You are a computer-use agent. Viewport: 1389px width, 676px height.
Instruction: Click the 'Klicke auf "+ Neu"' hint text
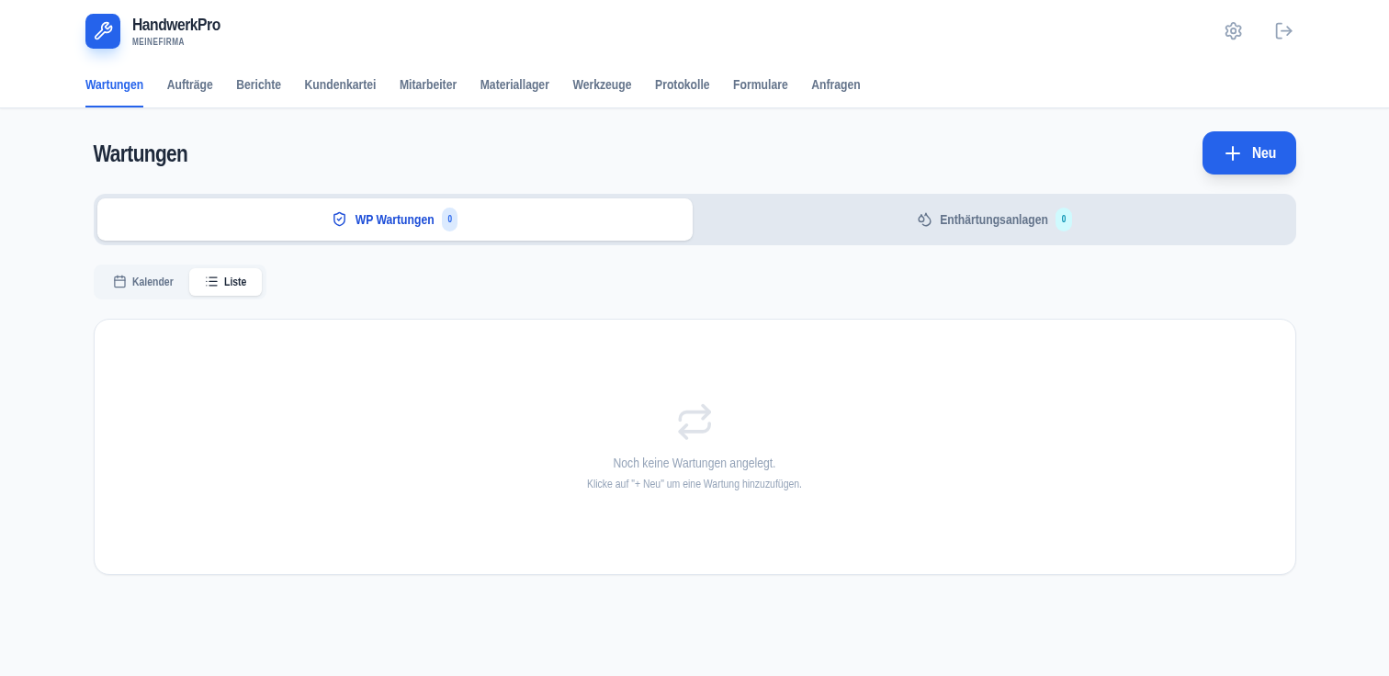click(x=694, y=484)
